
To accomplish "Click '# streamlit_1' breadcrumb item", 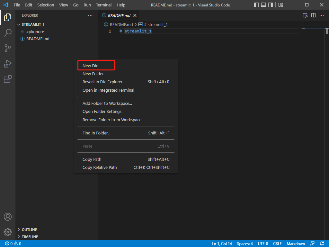I will 156,24.
